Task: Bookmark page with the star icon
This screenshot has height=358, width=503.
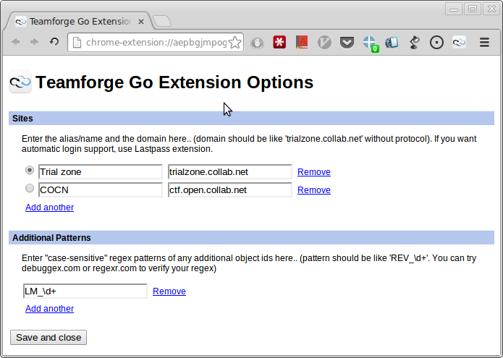Action: pos(235,42)
